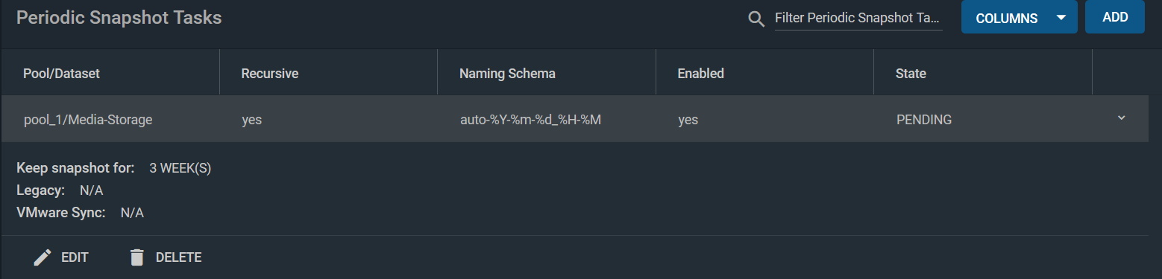This screenshot has height=279, width=1162.
Task: Focus the Filter Periodic Snapshot Tasks field
Action: tap(858, 18)
